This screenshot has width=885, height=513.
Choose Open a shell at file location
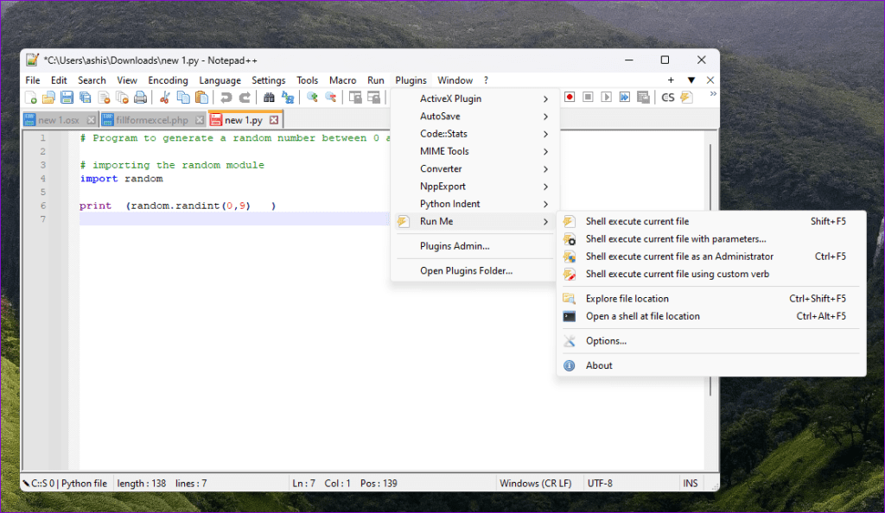[x=711, y=316]
